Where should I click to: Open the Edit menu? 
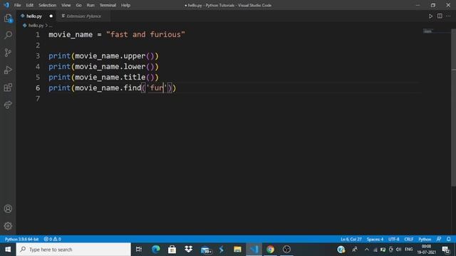pyautogui.click(x=29, y=5)
